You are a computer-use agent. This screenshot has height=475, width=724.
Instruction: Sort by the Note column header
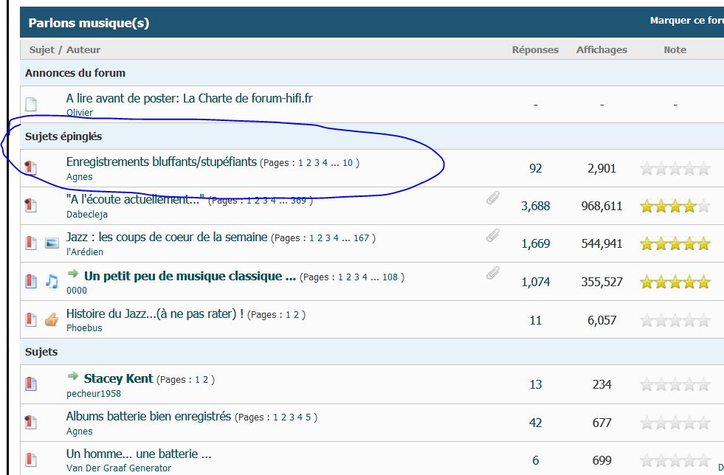click(675, 50)
